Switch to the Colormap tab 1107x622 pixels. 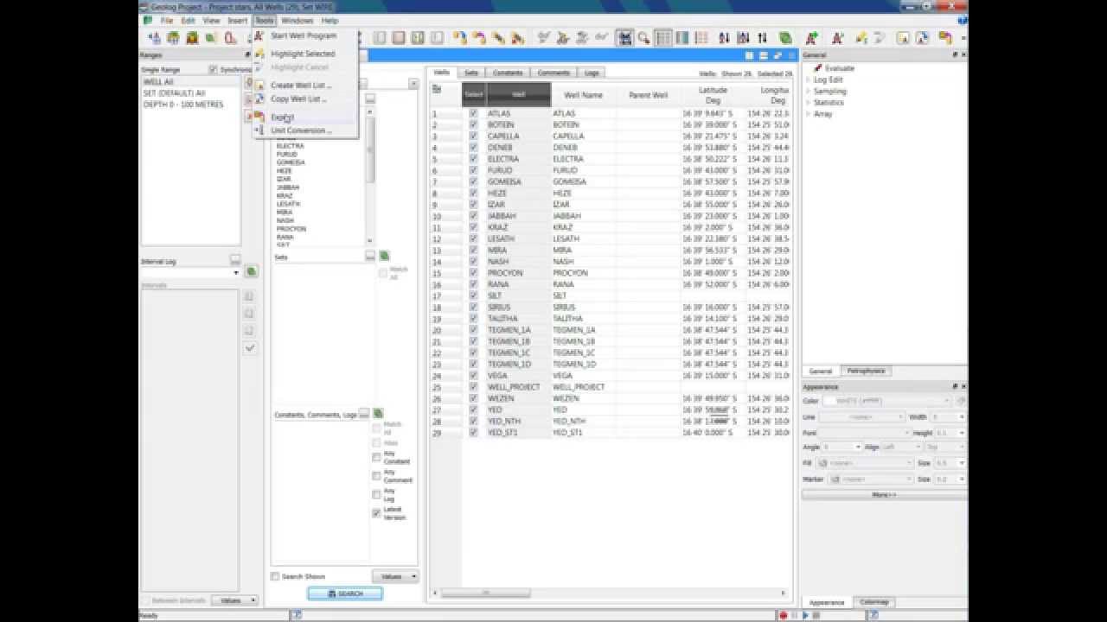pyautogui.click(x=873, y=602)
